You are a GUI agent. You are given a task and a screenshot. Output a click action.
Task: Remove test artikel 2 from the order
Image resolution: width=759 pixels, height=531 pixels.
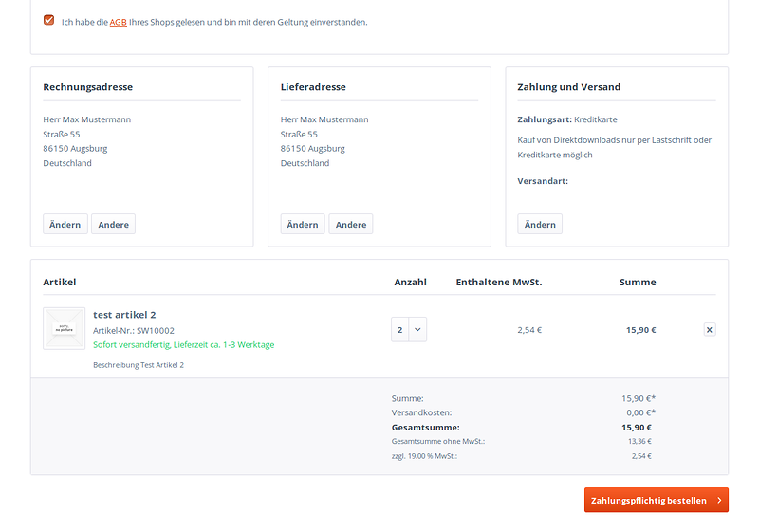click(x=710, y=330)
